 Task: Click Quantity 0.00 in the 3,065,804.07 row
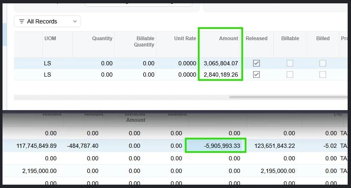[x=107, y=63]
